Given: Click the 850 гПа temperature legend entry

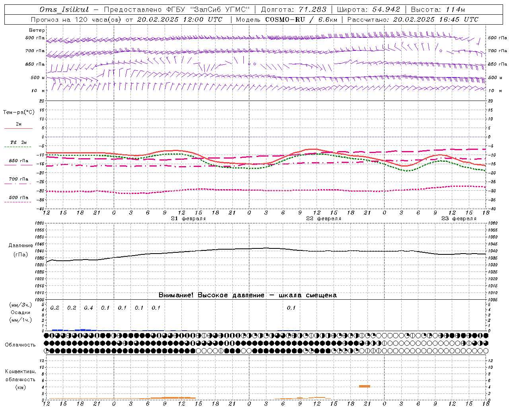Looking at the screenshot, I should tap(19, 161).
